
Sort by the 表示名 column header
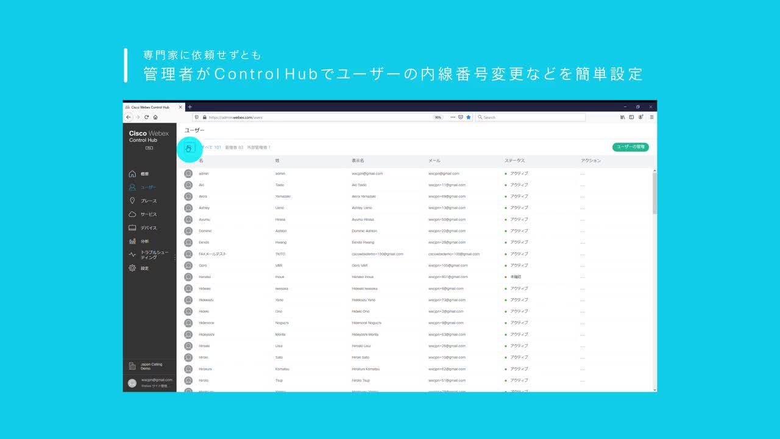(x=358, y=160)
